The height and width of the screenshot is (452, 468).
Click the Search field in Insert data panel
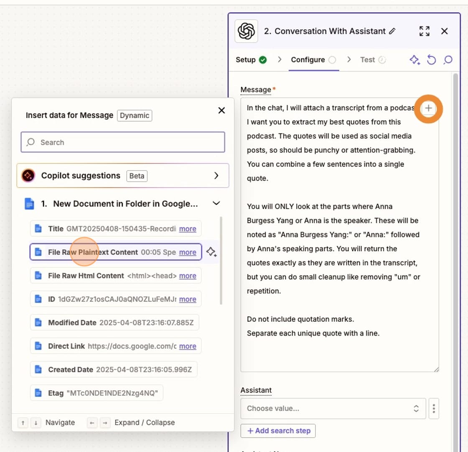[x=123, y=142]
